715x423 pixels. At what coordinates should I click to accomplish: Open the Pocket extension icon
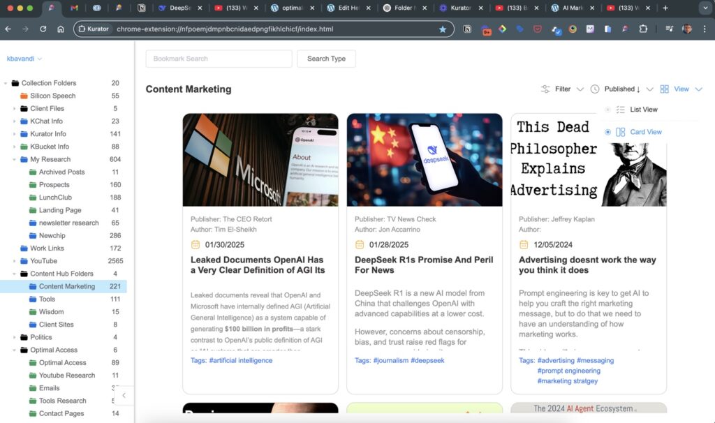click(x=538, y=29)
